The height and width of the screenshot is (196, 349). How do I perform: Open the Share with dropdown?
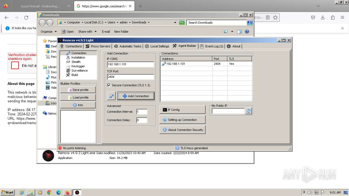[87, 32]
